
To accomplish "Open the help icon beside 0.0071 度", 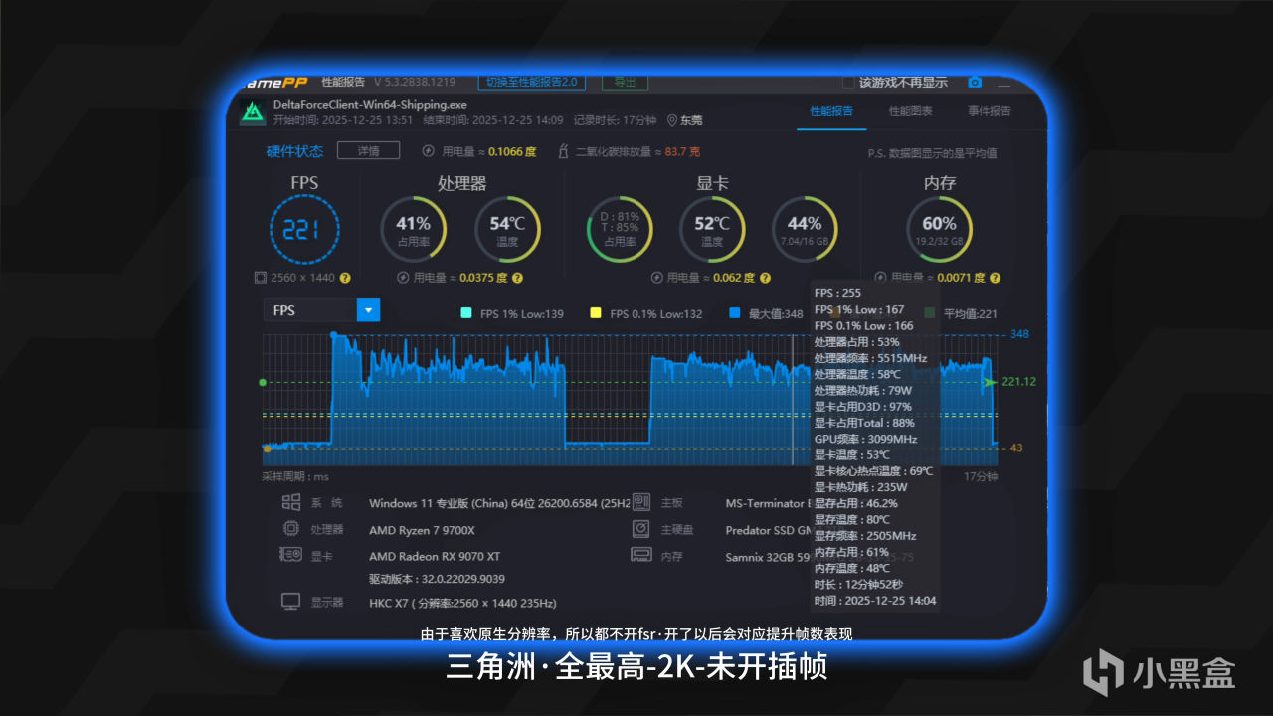I will (x=995, y=278).
